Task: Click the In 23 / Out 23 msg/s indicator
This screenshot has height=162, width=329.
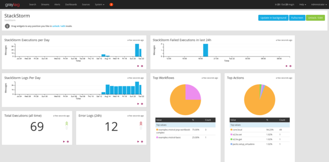Action: [284, 4]
